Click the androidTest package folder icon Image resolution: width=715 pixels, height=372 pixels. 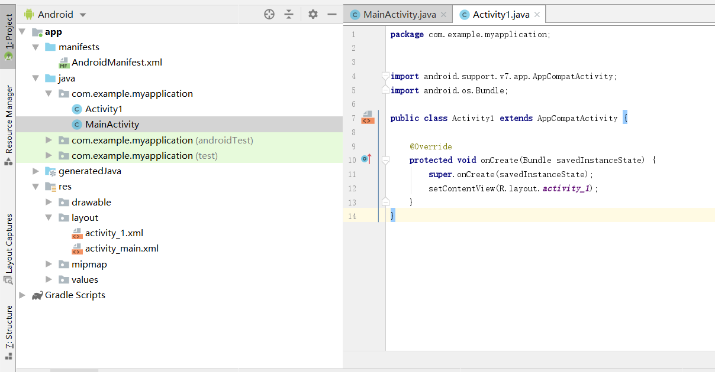point(64,140)
